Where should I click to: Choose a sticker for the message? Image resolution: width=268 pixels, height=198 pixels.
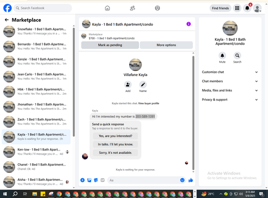coord(96,180)
